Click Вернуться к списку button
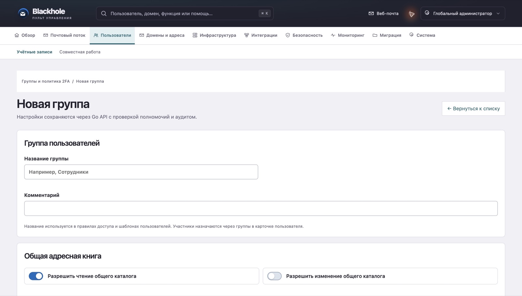 pyautogui.click(x=473, y=108)
